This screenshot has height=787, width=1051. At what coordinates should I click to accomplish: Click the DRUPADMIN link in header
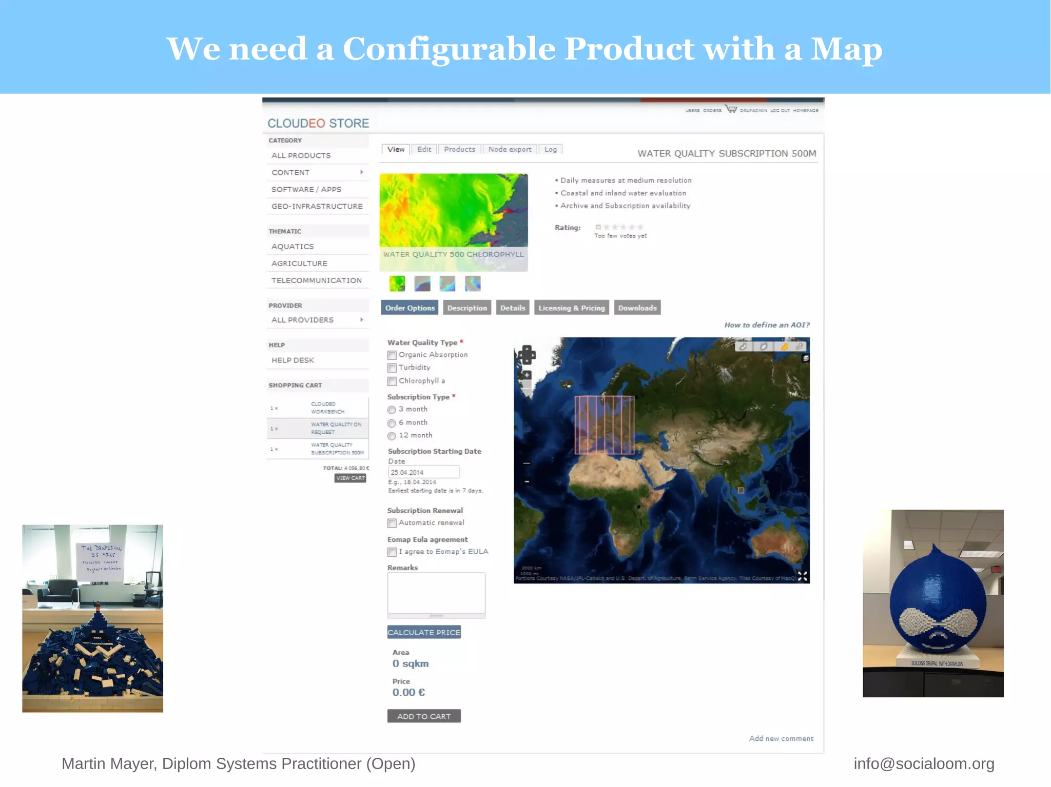(x=753, y=111)
